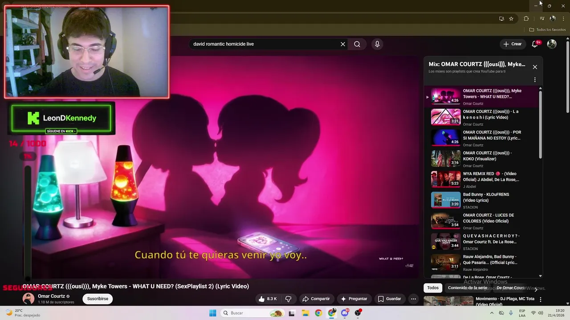Open Windows Start menu
Viewport: 570px width, 320px height.
click(x=213, y=313)
